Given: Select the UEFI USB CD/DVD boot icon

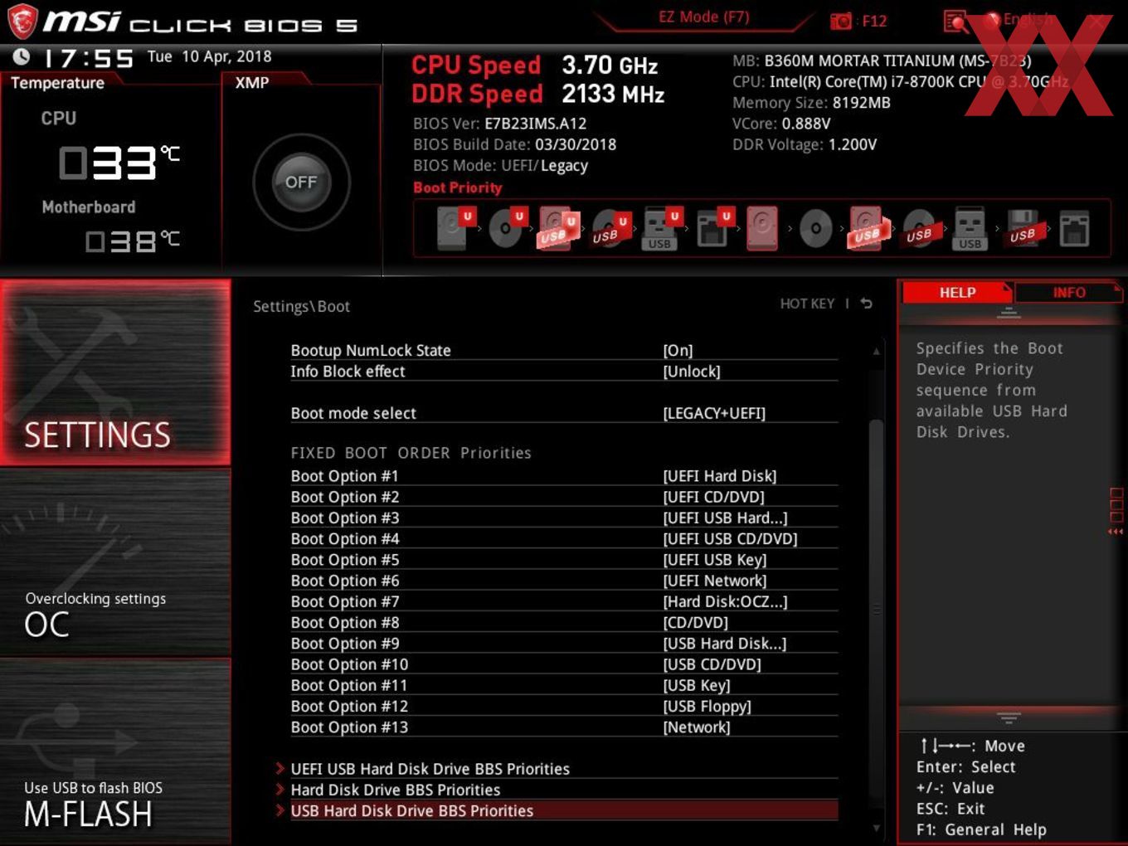Looking at the screenshot, I should coord(610,228).
